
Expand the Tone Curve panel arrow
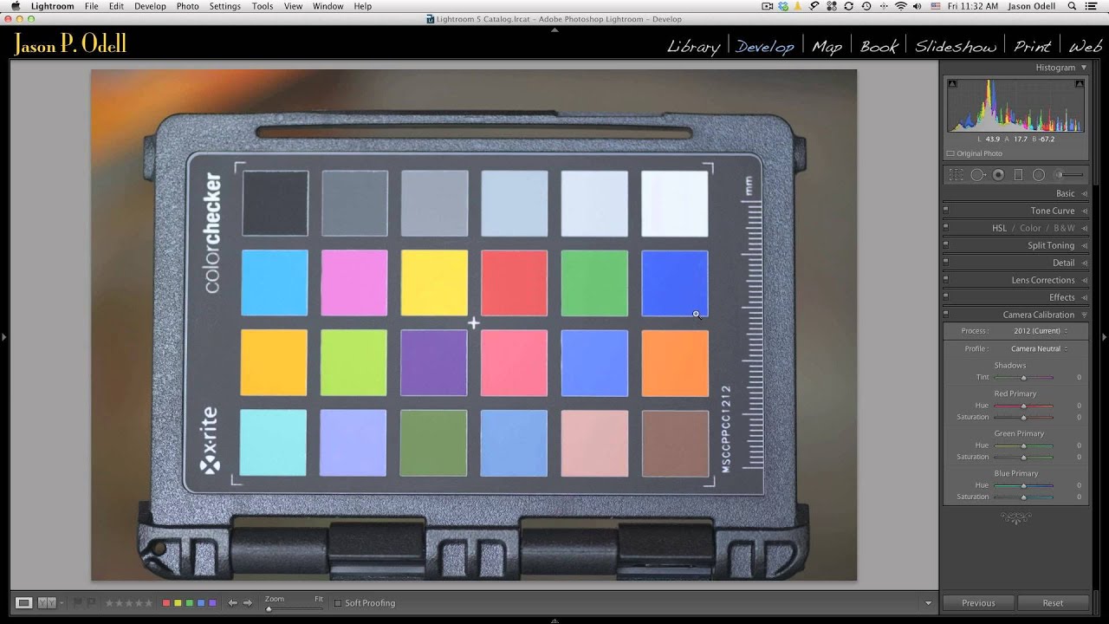[1085, 211]
